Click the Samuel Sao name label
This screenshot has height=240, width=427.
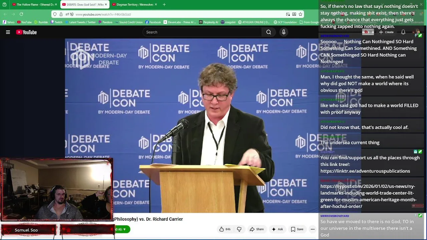[x=26, y=230]
